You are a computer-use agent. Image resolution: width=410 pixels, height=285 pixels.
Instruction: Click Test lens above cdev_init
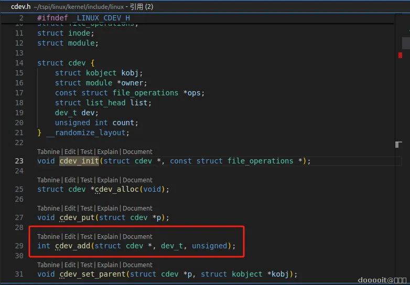87,152
